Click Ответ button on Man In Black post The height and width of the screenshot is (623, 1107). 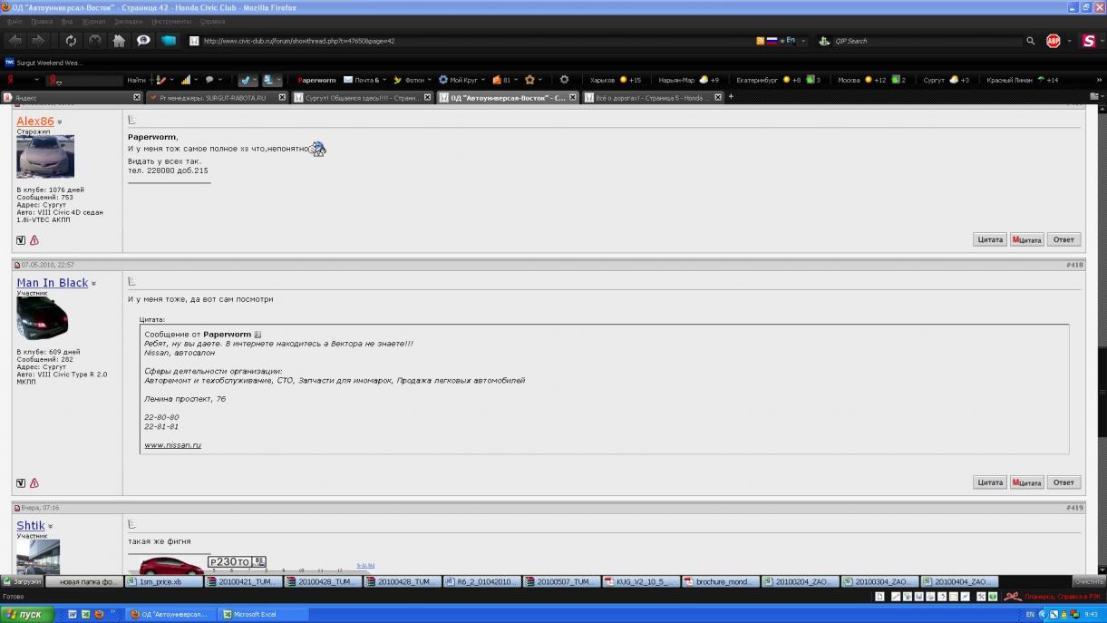[1063, 482]
